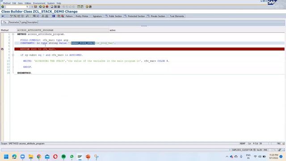Click the Typing column header

click(x=23, y=22)
